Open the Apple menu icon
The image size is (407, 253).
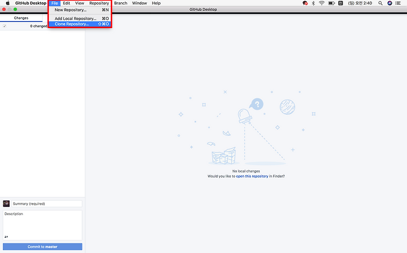[8, 3]
